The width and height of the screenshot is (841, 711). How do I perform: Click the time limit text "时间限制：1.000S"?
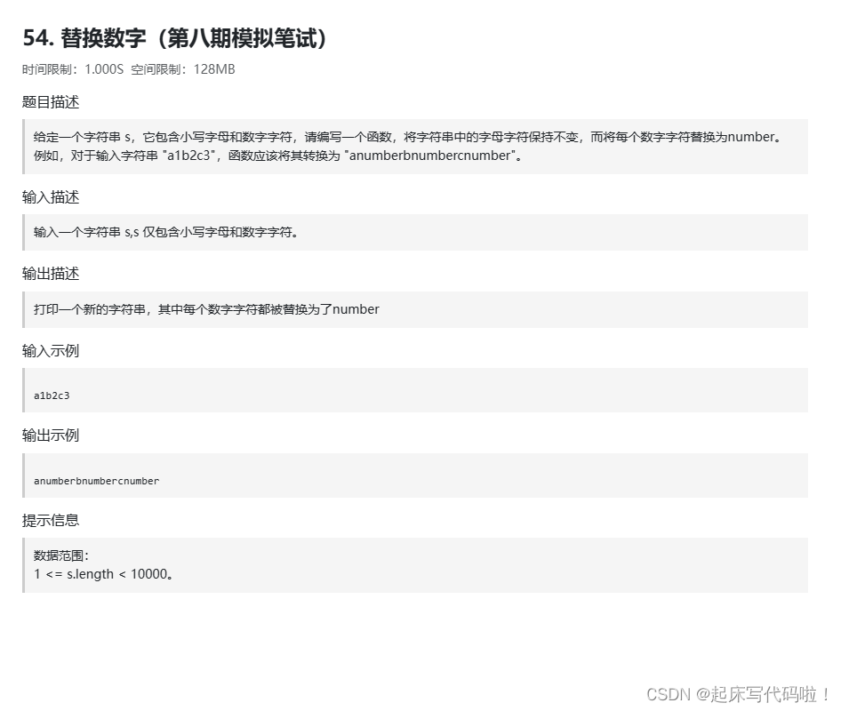tap(72, 69)
